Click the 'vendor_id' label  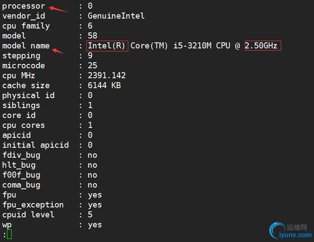coord(24,16)
